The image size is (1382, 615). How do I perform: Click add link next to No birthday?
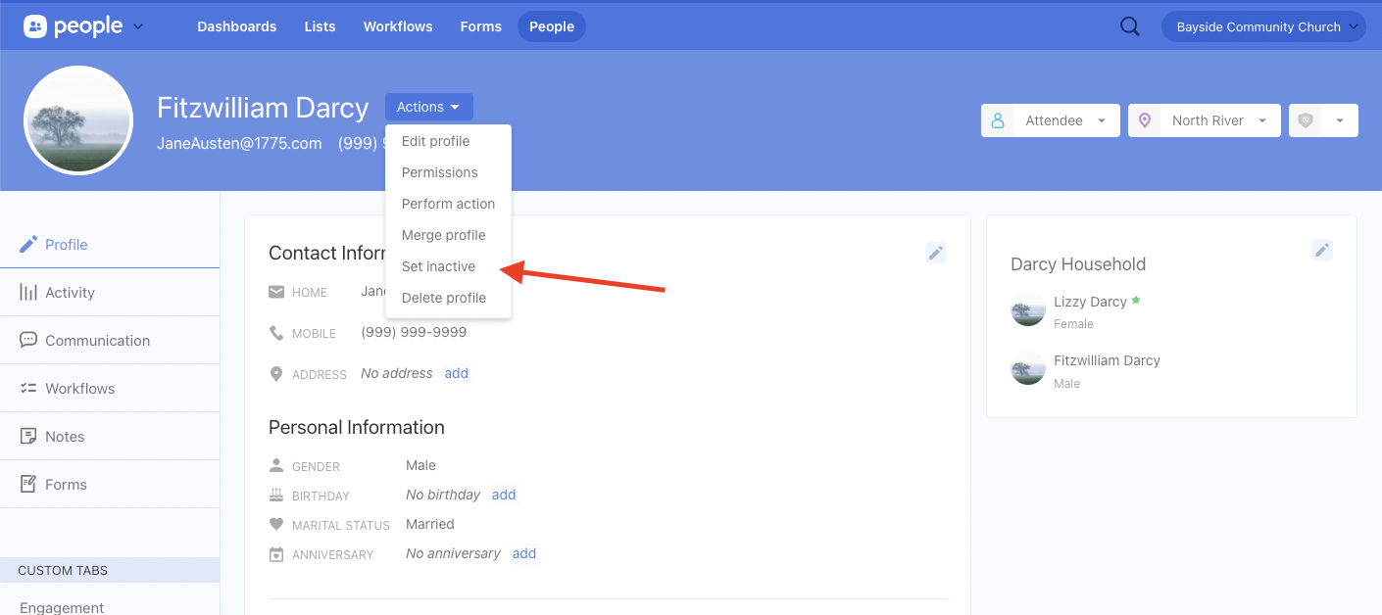coord(504,495)
